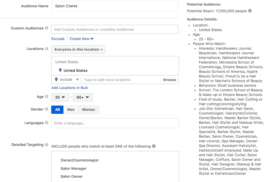Select the Women gender option
This screenshot has width=267, height=182.
point(89,110)
